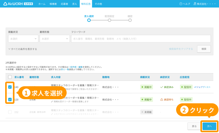
Task: Click the 掲載中 badge in row 120
Action: [146, 100]
